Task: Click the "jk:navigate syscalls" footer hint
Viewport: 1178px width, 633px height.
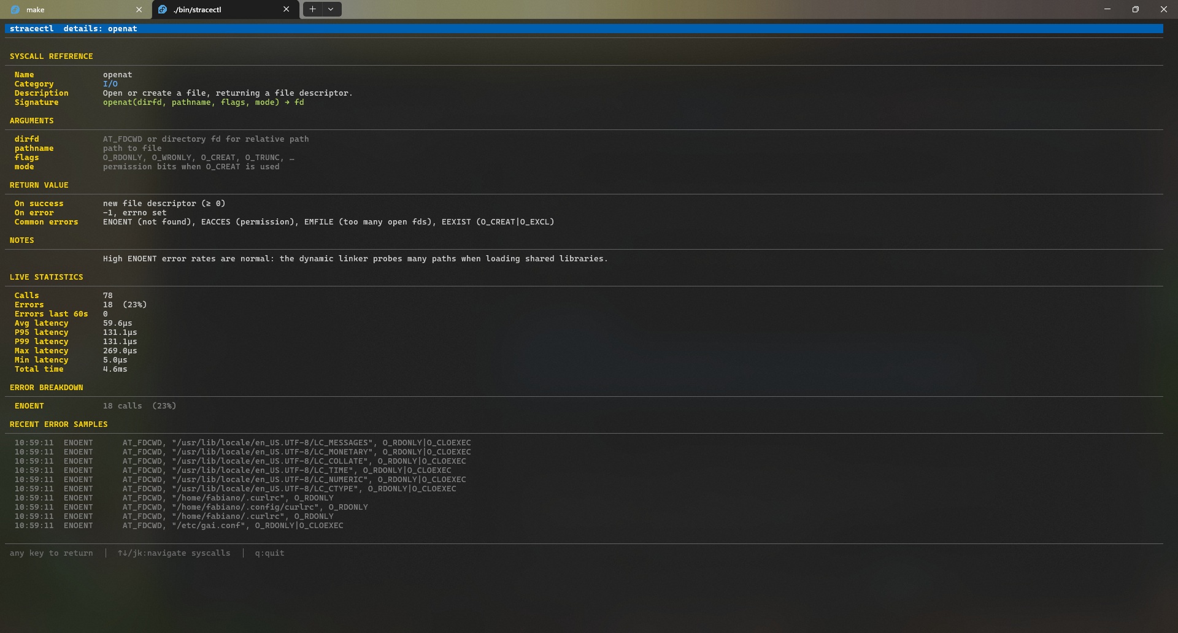Action: tap(174, 553)
